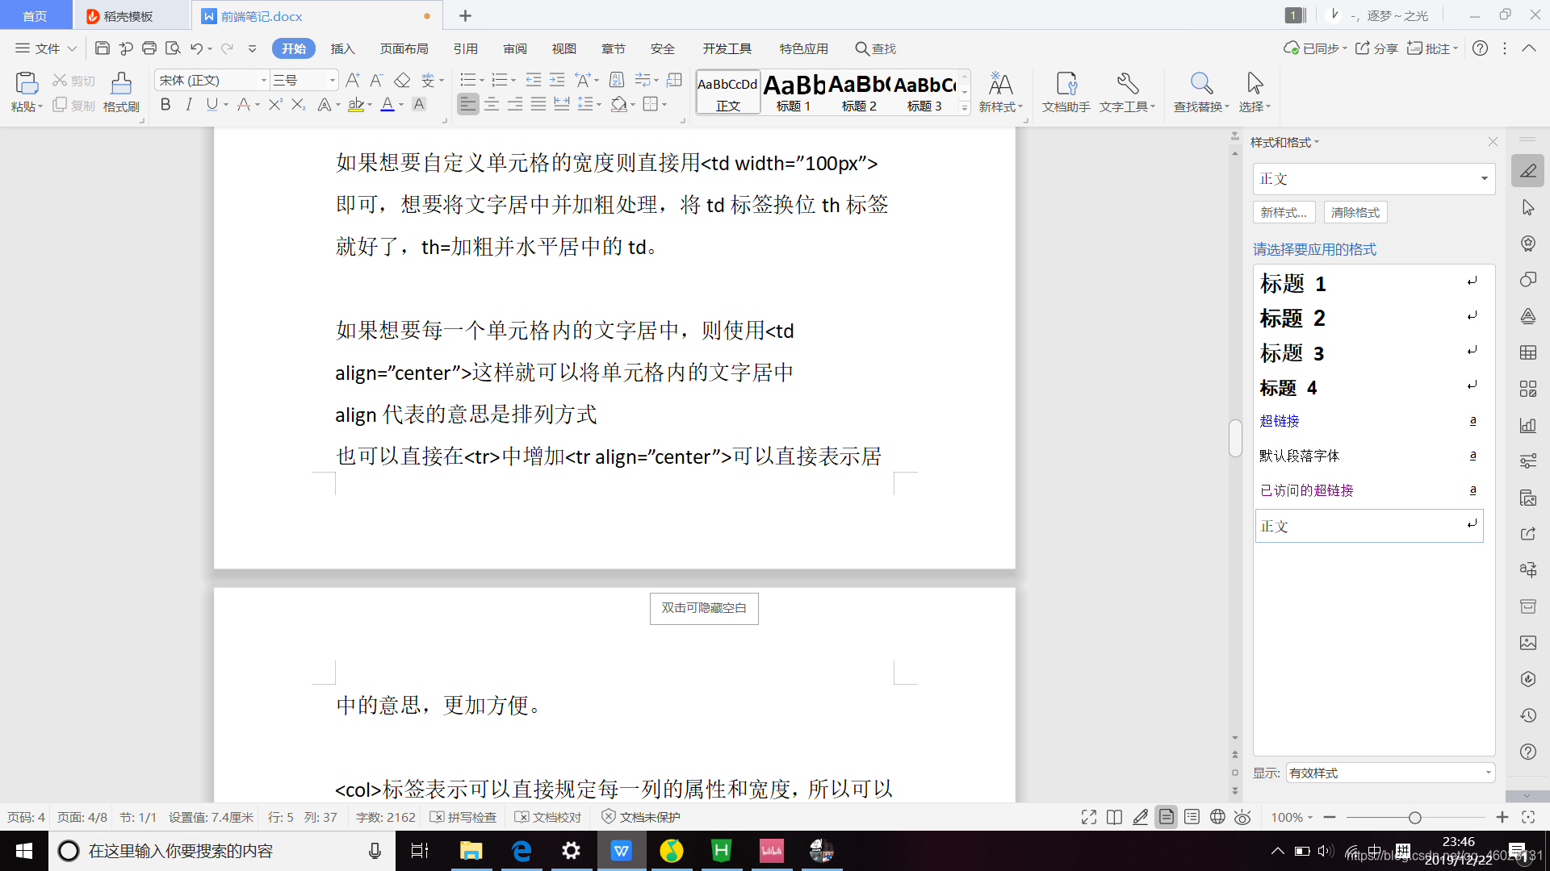1550x871 pixels.
Task: Click the Save icon in quick toolbar
Action: click(103, 48)
